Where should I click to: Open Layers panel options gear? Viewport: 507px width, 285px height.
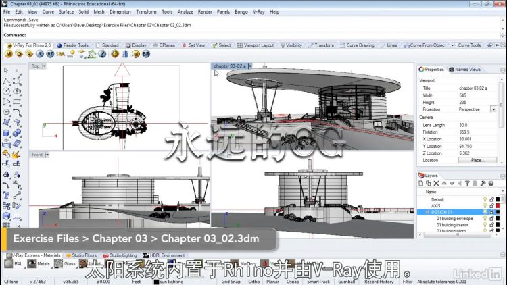tap(502, 176)
